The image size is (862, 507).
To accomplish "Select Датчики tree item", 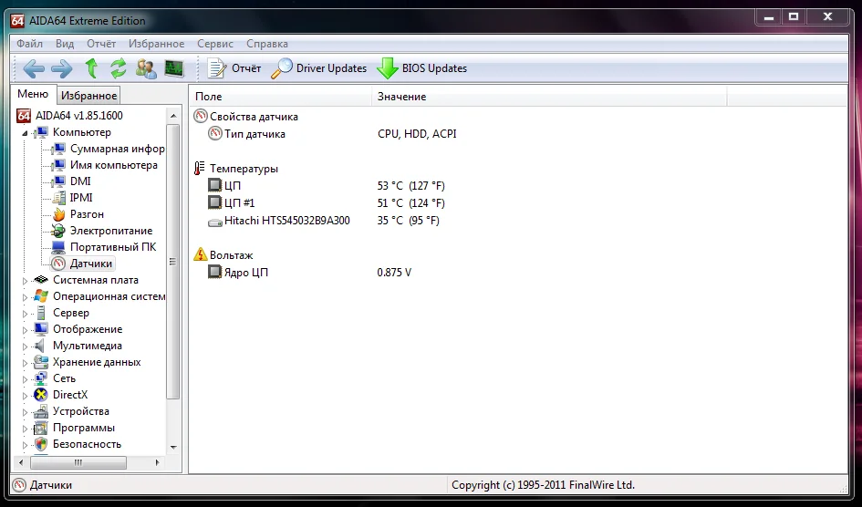I will pyautogui.click(x=90, y=264).
